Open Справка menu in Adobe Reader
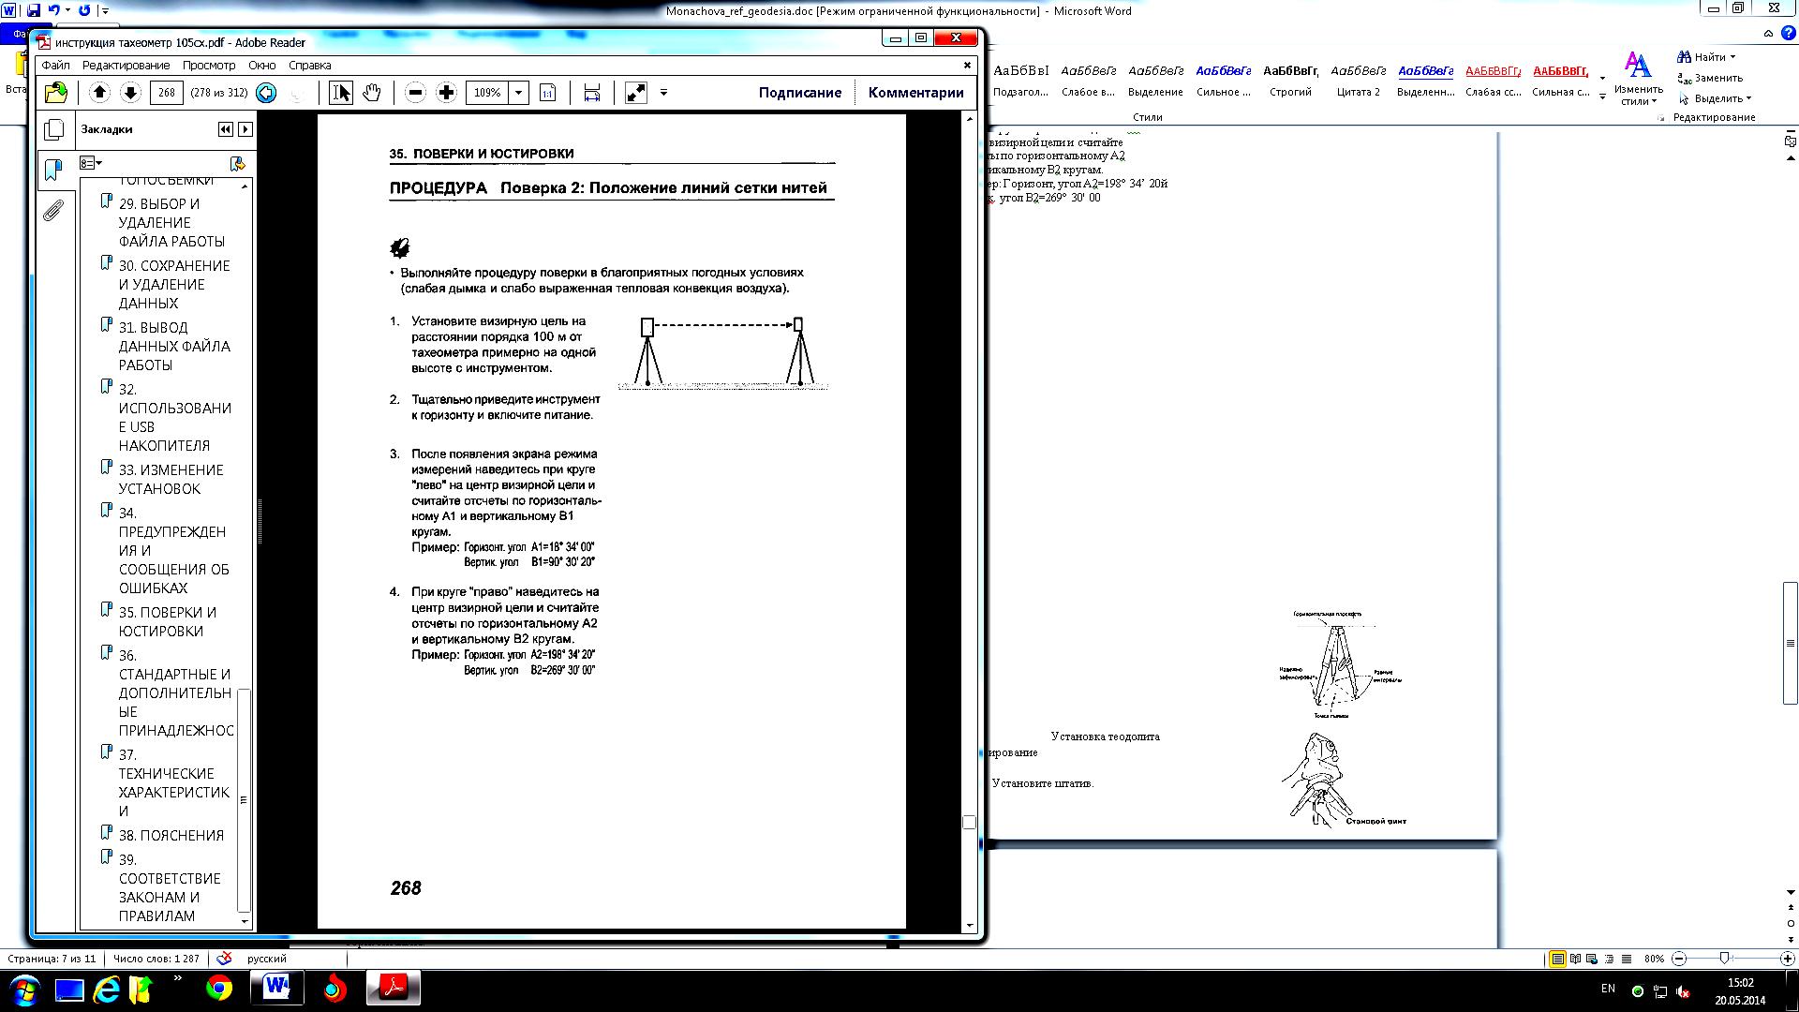The width and height of the screenshot is (1799, 1012). click(309, 66)
